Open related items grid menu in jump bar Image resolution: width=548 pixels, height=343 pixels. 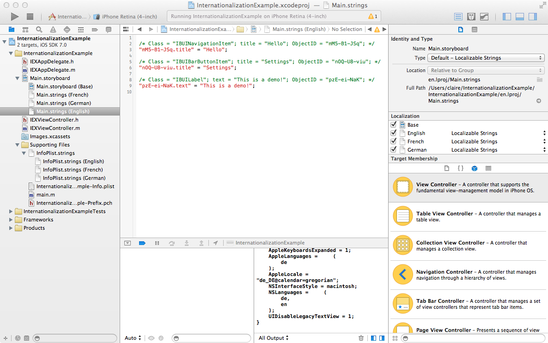click(126, 30)
